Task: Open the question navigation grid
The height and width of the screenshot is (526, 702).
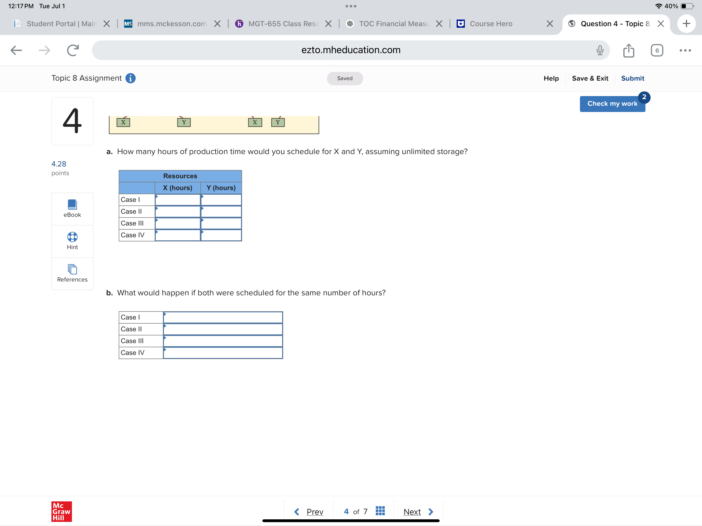Action: pyautogui.click(x=380, y=511)
